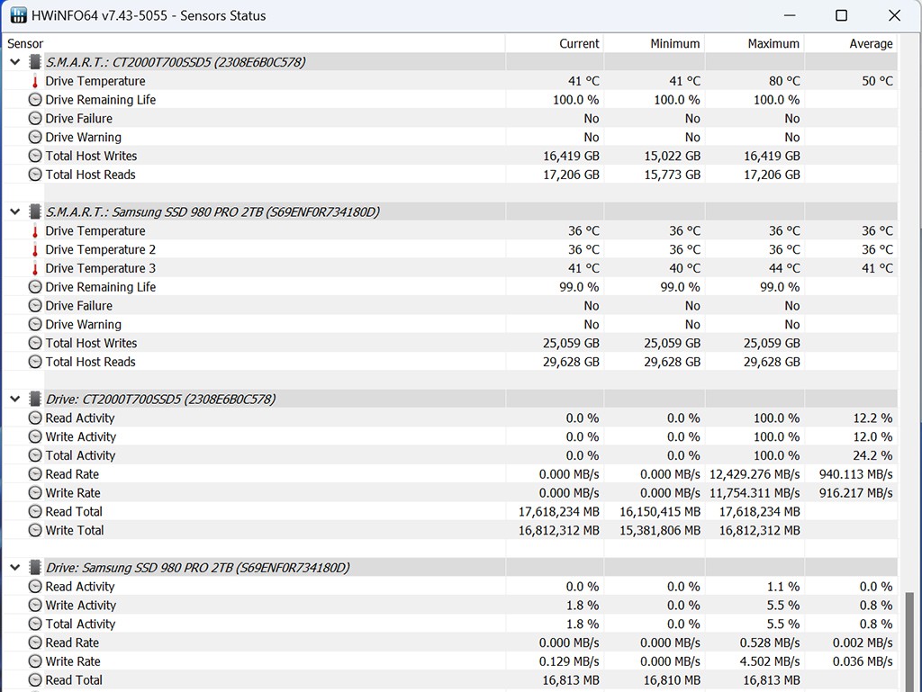Click the Current column header
Image resolution: width=922 pixels, height=692 pixels.
tap(578, 43)
